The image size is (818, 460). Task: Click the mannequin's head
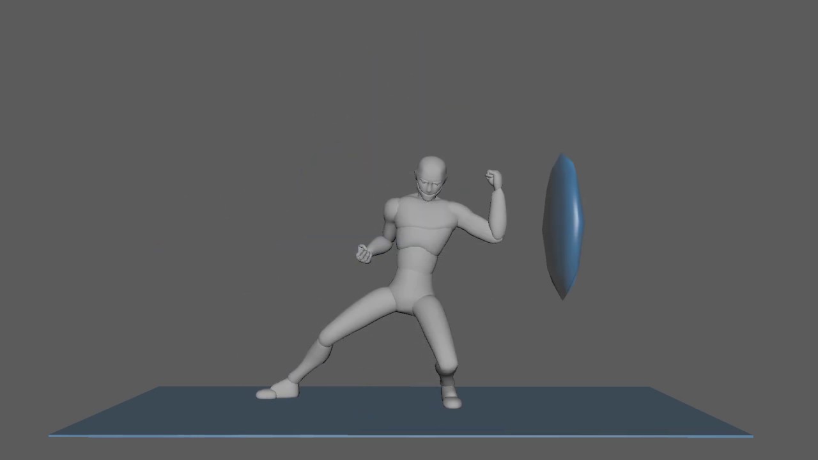[431, 178]
